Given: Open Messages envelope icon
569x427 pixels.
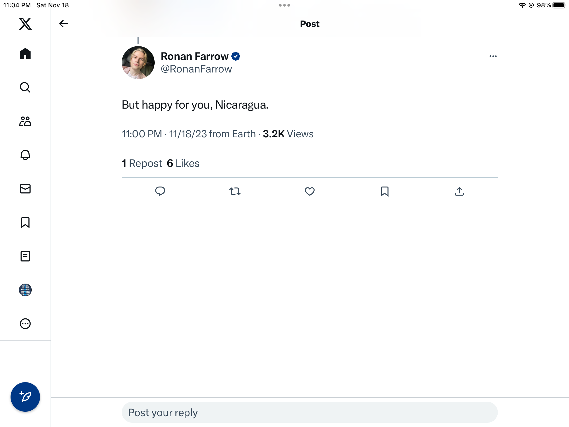Looking at the screenshot, I should (25, 189).
